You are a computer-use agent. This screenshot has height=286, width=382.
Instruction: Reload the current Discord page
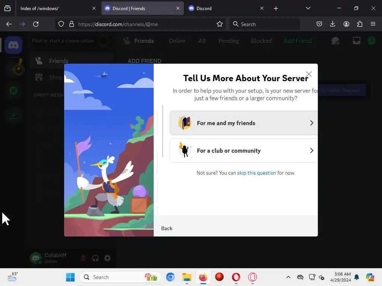coord(36,24)
